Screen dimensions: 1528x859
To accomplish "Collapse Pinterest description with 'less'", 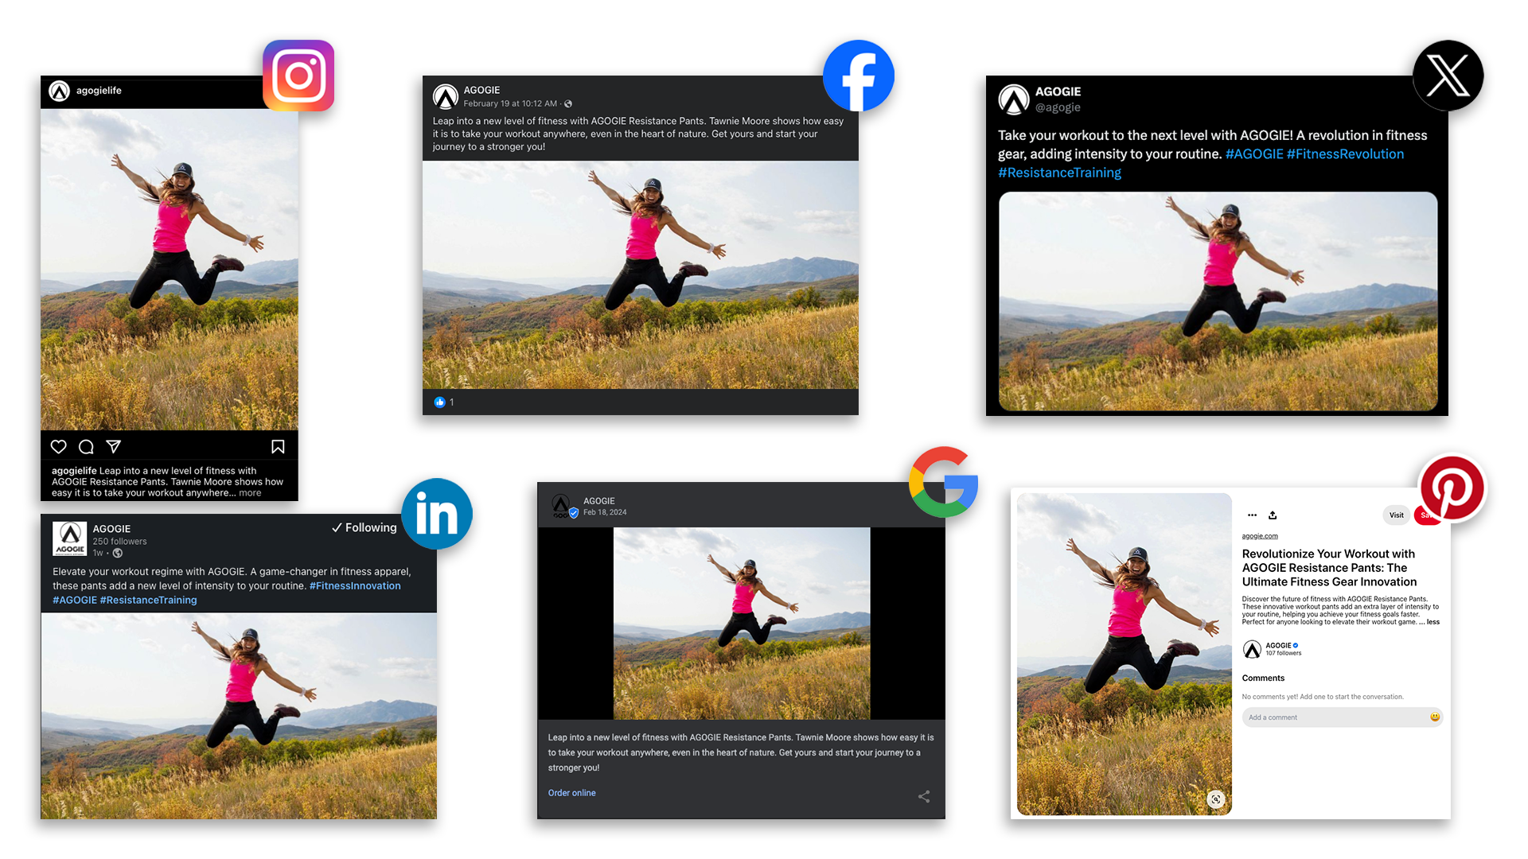I will click(x=1433, y=623).
